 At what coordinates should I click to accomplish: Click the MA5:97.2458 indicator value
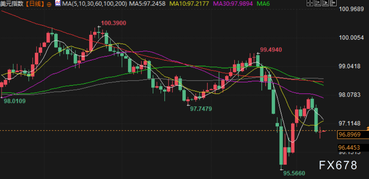147,4
